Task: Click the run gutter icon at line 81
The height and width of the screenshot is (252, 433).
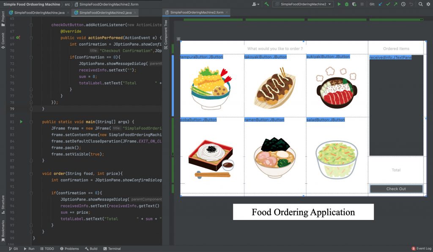Action: 21,122
